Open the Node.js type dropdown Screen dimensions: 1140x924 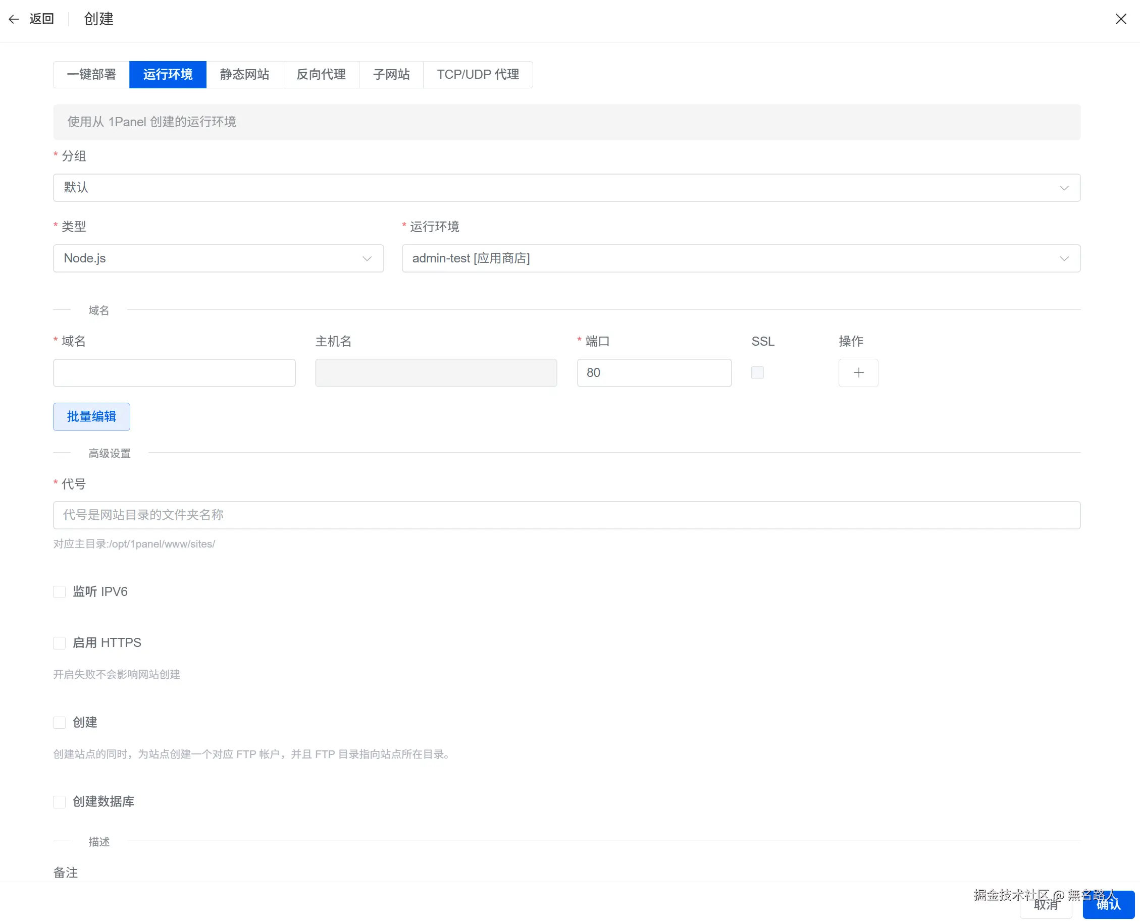coord(218,258)
